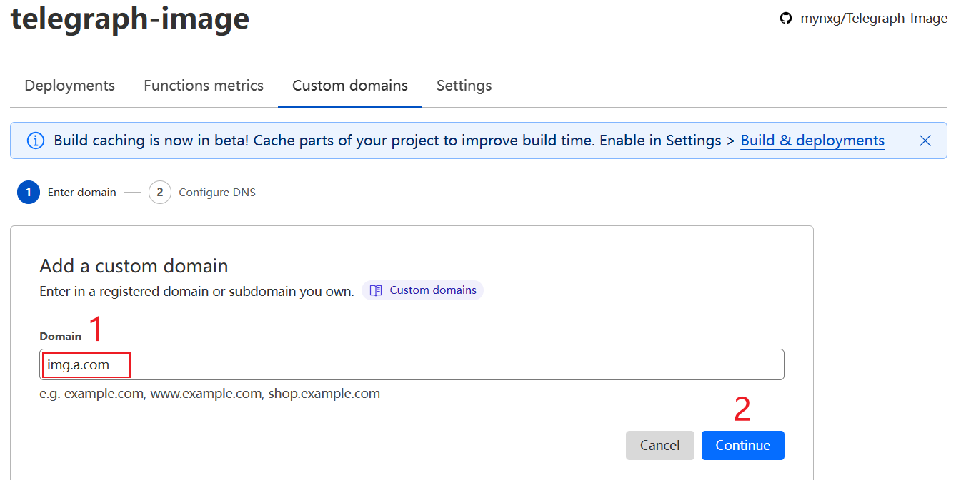Click the blue Continue button
Screen dimensions: 961x480
(742, 445)
